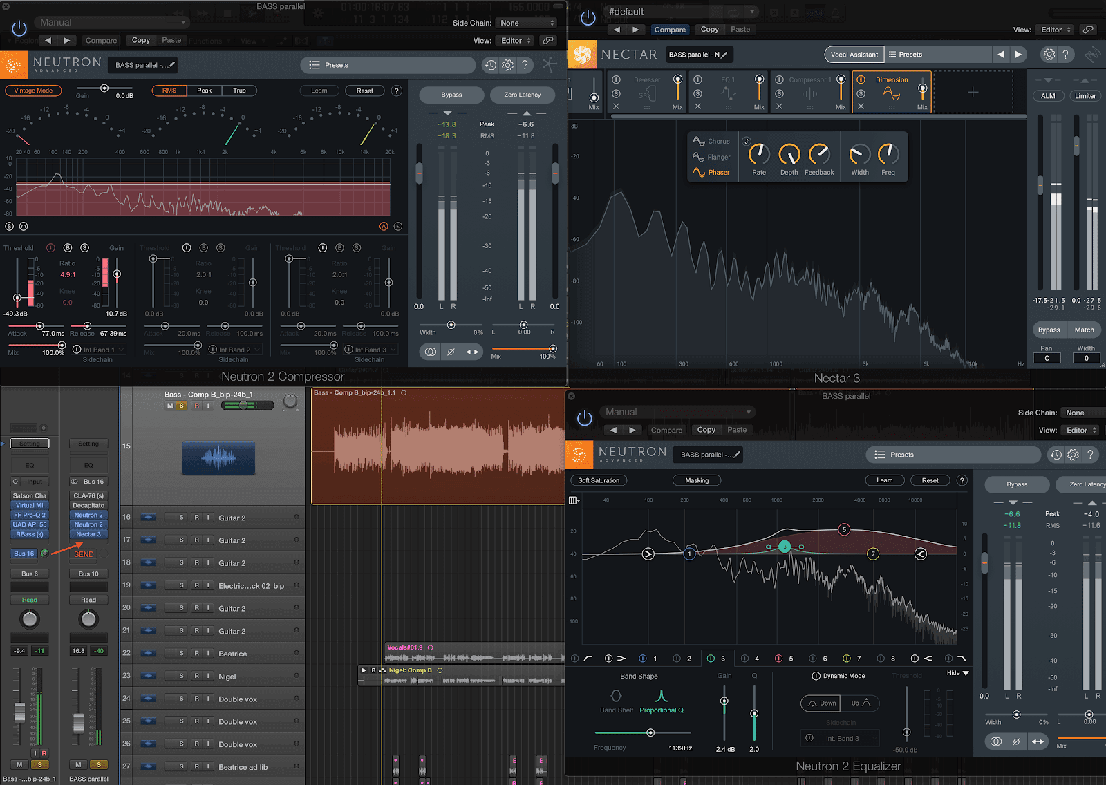Open #default preset dropdown in Nectar
1106x785 pixels.
tap(680, 12)
